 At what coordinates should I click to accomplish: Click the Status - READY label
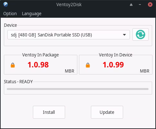18,82
